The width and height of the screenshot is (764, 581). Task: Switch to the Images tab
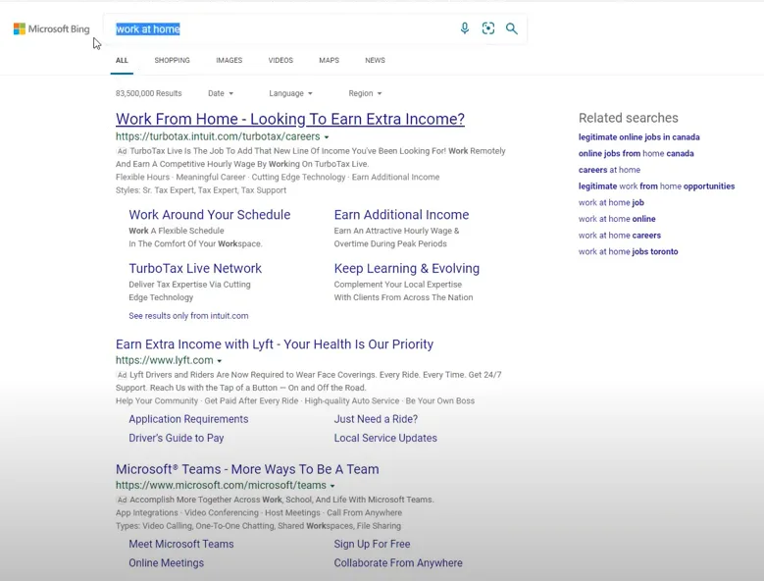(x=229, y=61)
